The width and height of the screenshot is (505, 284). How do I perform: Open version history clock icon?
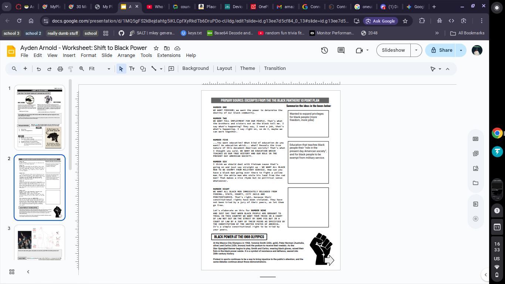324,50
